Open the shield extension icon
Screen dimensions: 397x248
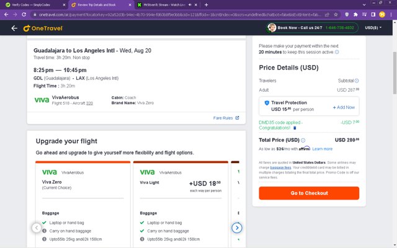347,15
